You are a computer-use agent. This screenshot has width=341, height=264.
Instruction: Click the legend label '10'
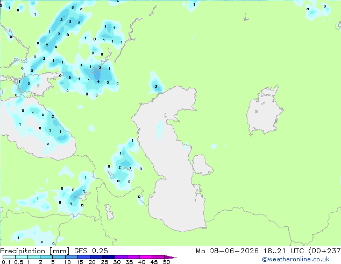click(x=67, y=262)
